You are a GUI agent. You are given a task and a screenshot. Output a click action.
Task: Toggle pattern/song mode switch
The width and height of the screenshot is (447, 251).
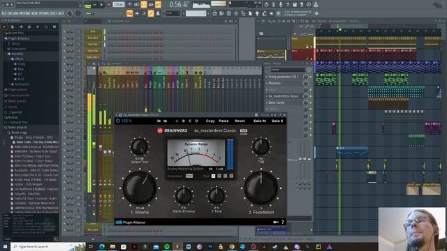87,5
